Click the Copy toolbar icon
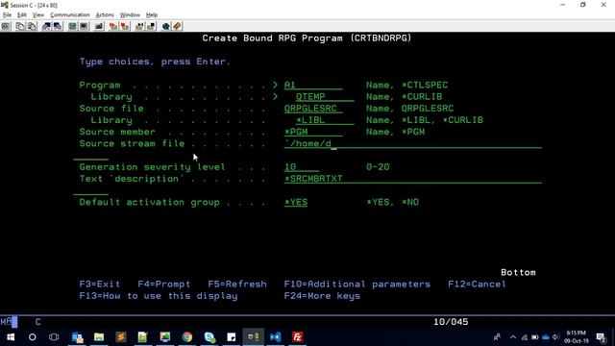This screenshot has height=346, width=615. pos(20,26)
